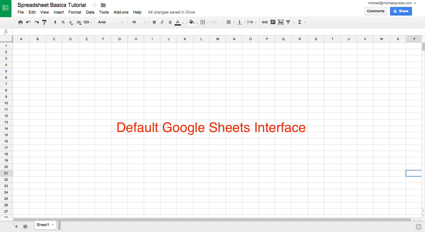Undo the last action
The height and width of the screenshot is (232, 425).
click(28, 22)
